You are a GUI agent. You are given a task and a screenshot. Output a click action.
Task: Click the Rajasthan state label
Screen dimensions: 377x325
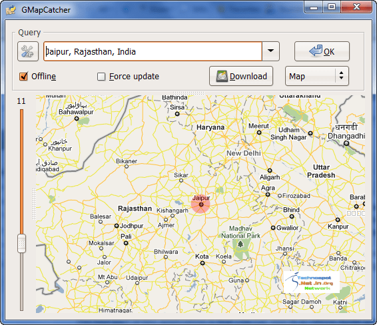(x=135, y=208)
